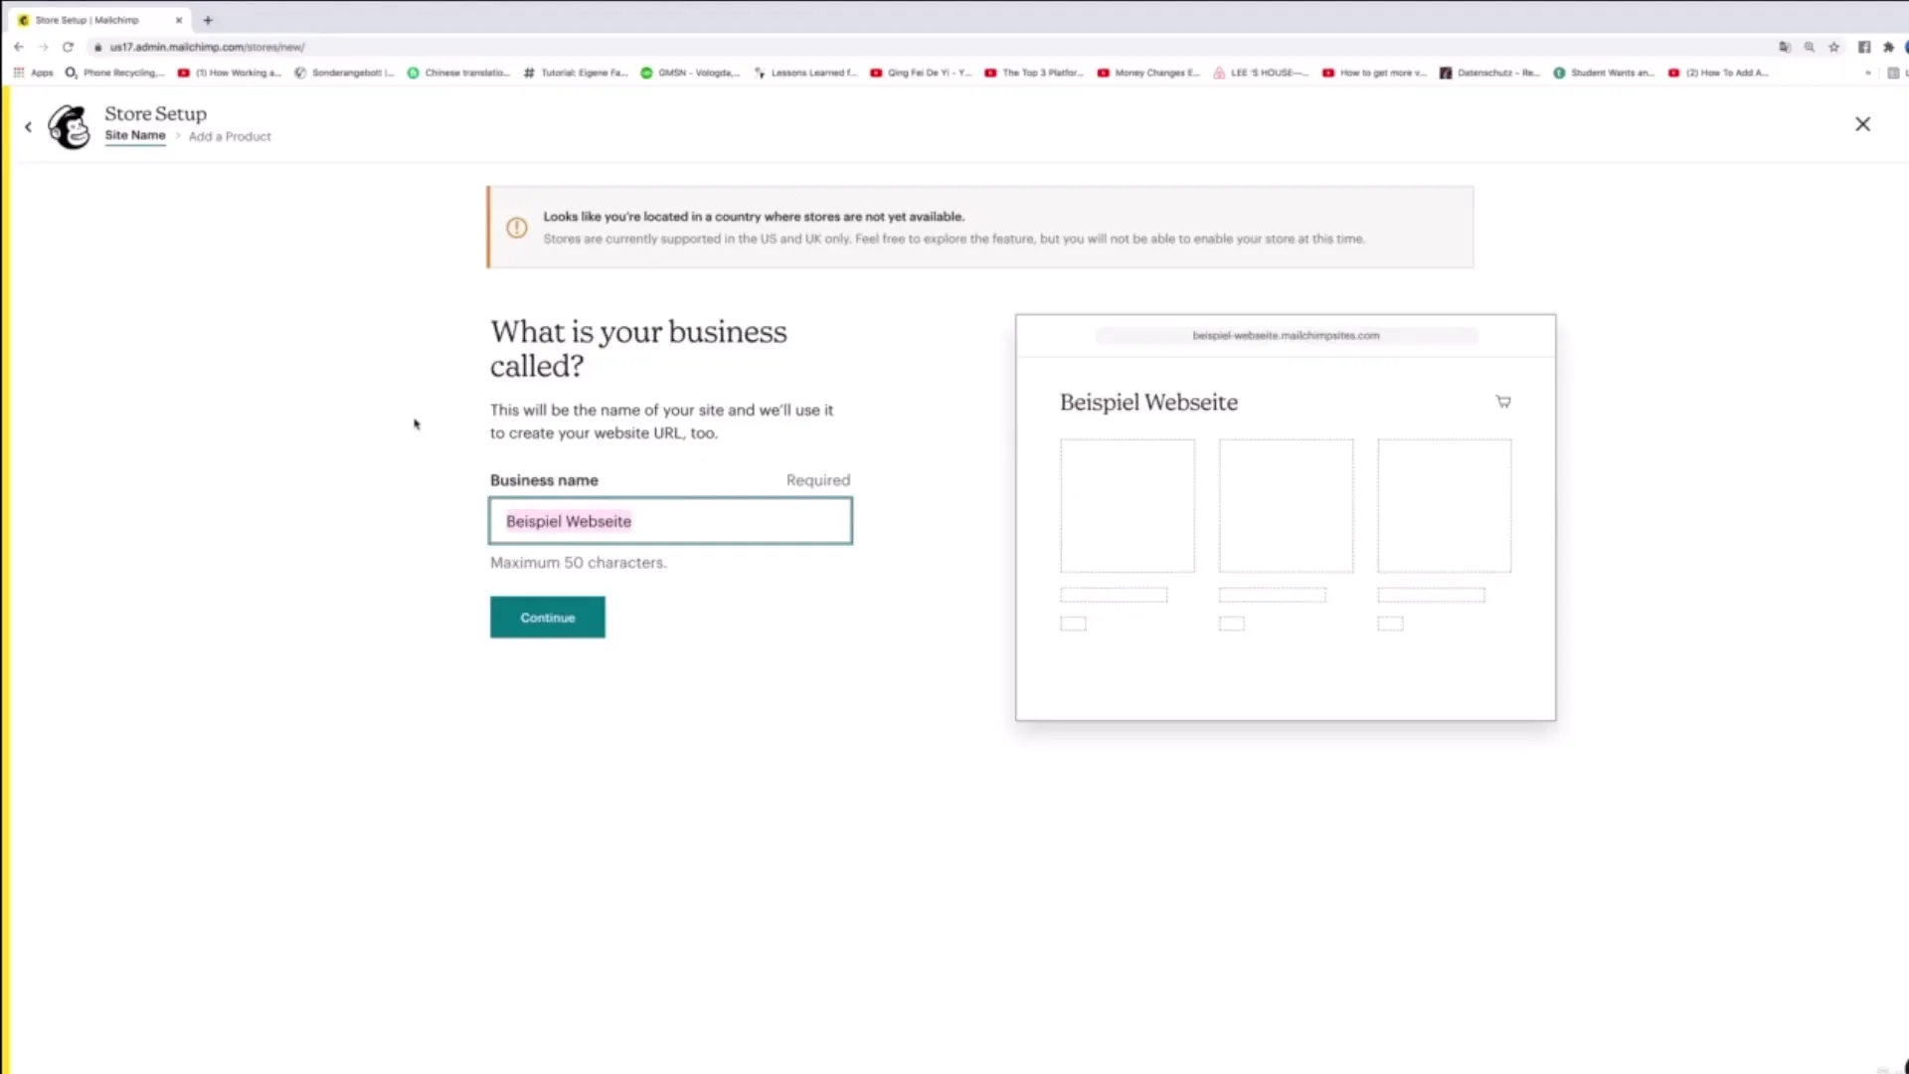Click the Business name label
1909x1074 pixels.
pyautogui.click(x=544, y=480)
